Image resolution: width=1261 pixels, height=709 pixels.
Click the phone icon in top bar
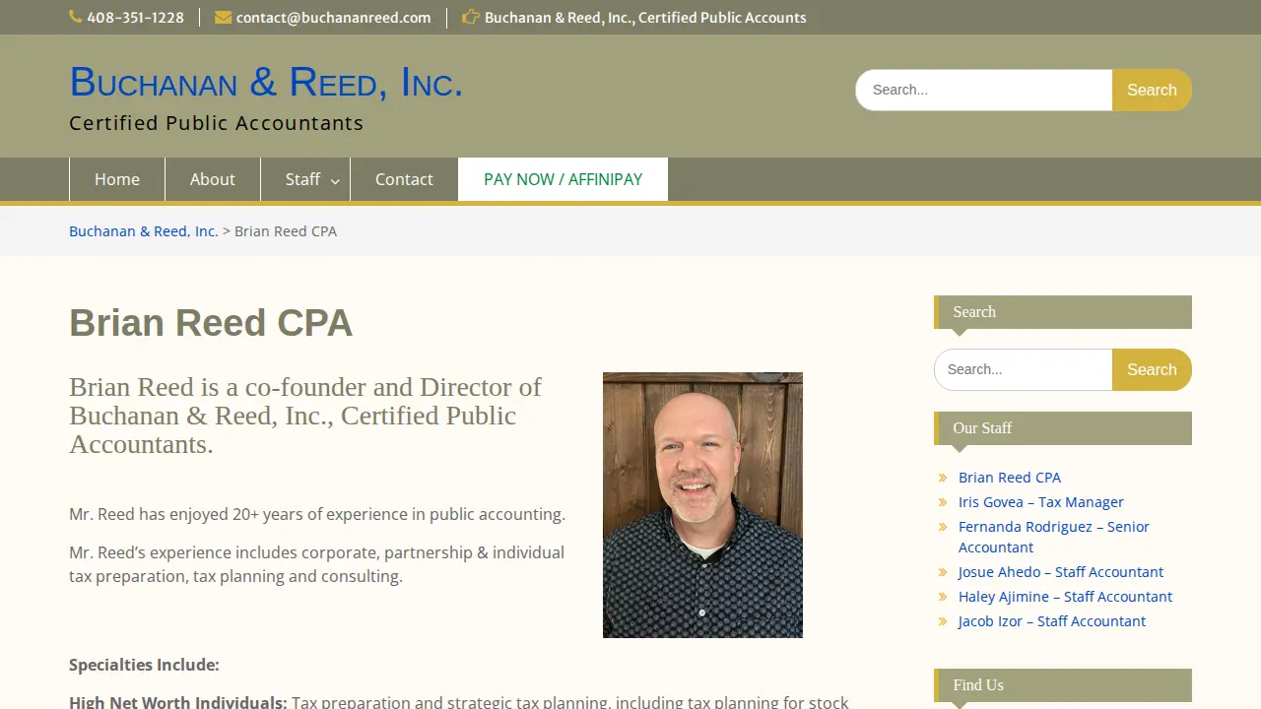tap(76, 17)
